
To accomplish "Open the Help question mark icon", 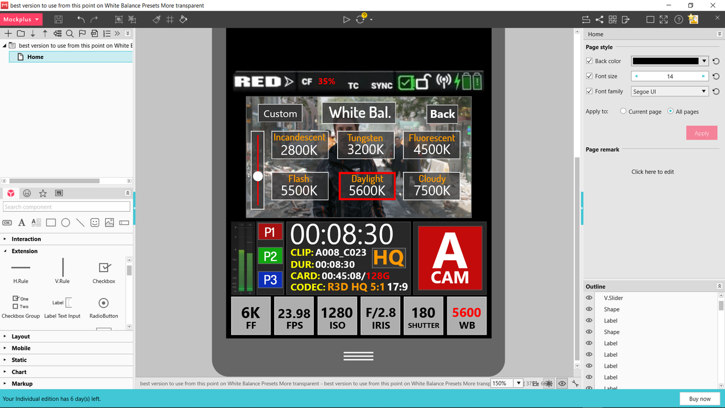I will [679, 19].
